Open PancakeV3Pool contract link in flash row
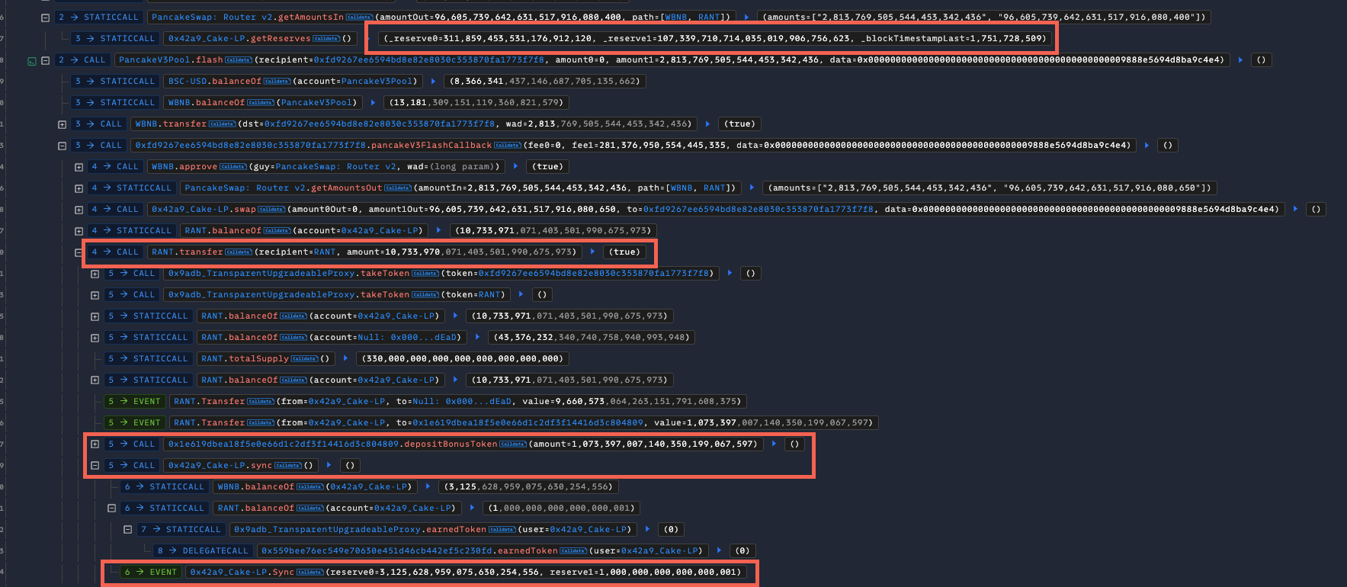Image resolution: width=1347 pixels, height=587 pixels. point(155,59)
